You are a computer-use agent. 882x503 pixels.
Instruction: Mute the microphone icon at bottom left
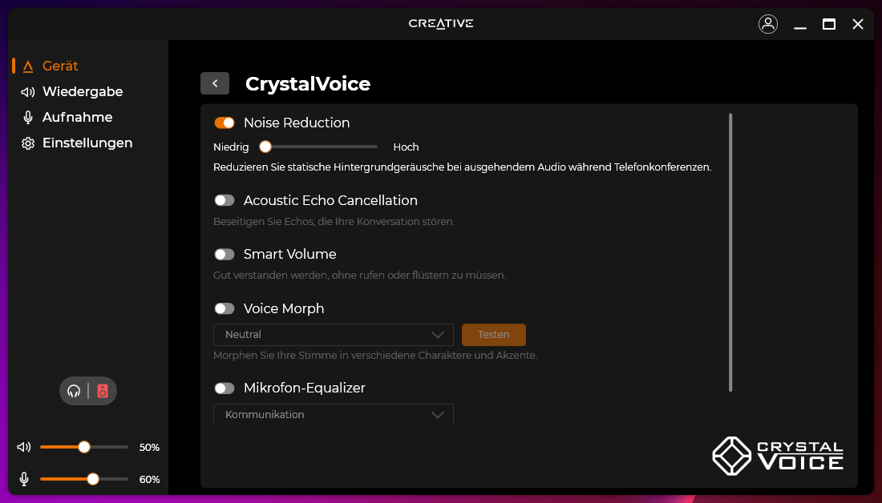[24, 479]
